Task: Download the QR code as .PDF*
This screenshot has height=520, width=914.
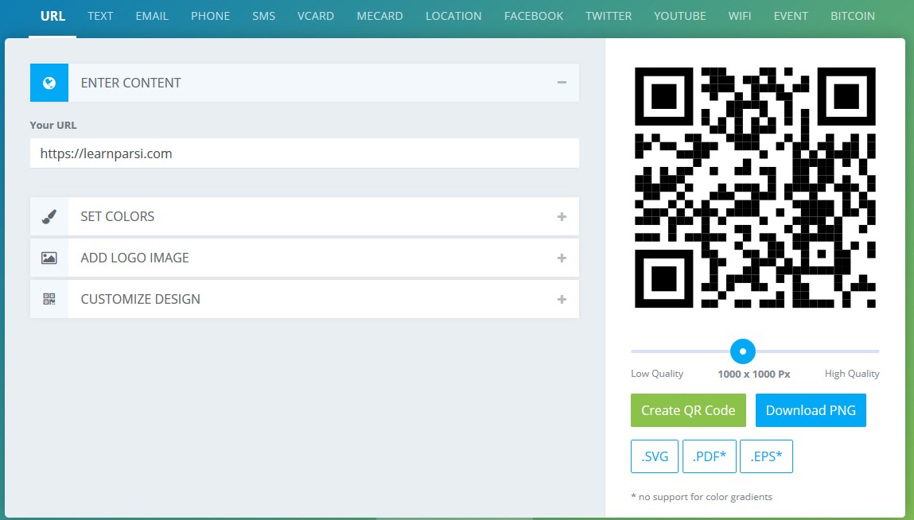Action: pyautogui.click(x=710, y=456)
